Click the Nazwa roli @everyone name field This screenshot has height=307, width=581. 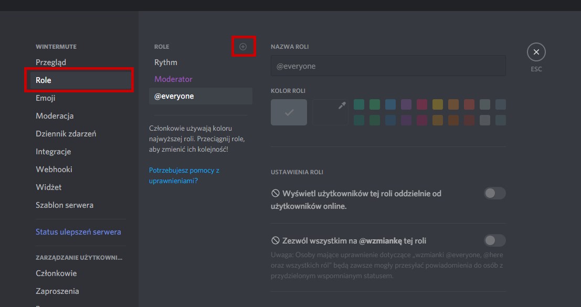(388, 66)
